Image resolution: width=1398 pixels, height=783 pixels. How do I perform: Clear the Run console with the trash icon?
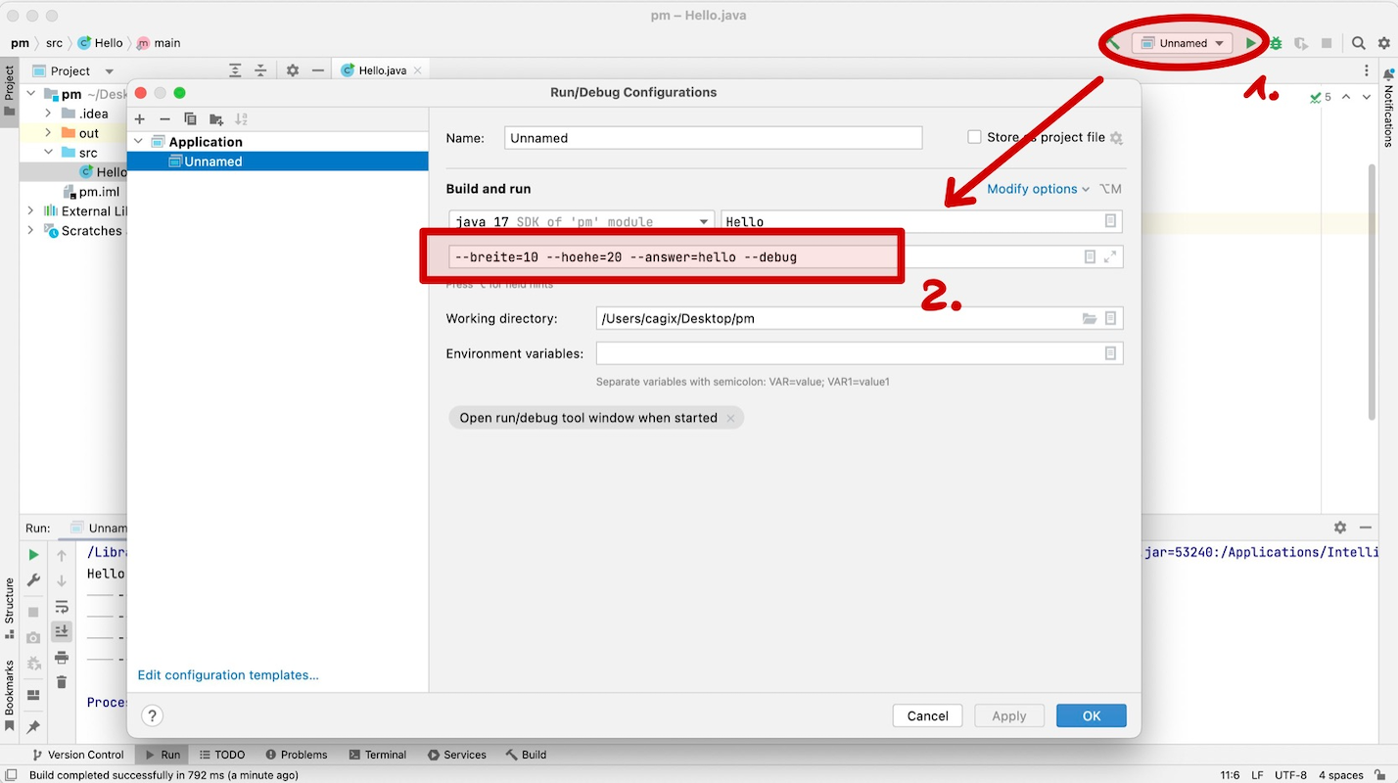click(61, 682)
